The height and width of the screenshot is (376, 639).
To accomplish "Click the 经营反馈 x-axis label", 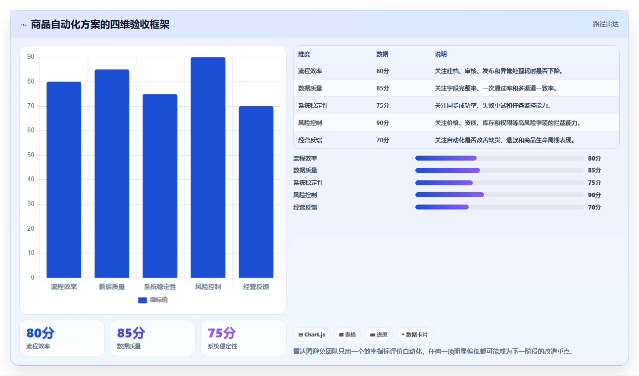I will coord(256,287).
